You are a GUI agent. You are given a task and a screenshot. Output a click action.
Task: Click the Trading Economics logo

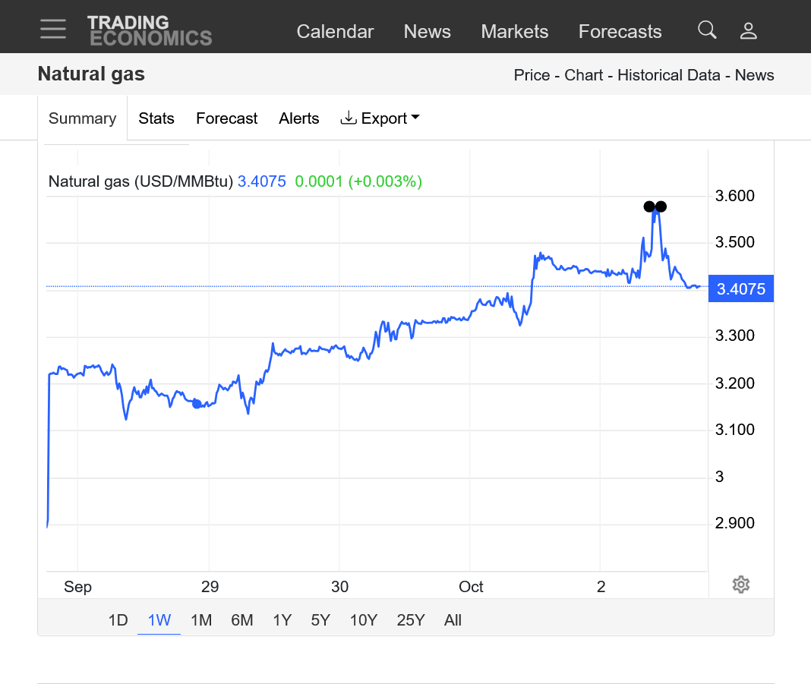(149, 30)
